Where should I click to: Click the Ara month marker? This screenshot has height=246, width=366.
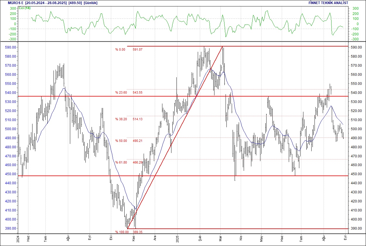pos(155,238)
